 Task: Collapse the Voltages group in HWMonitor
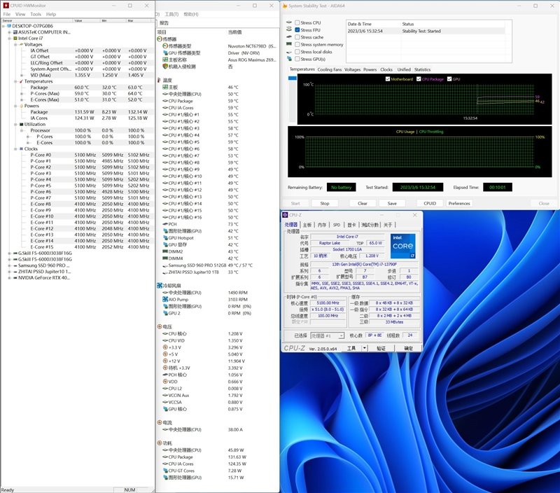(x=15, y=45)
